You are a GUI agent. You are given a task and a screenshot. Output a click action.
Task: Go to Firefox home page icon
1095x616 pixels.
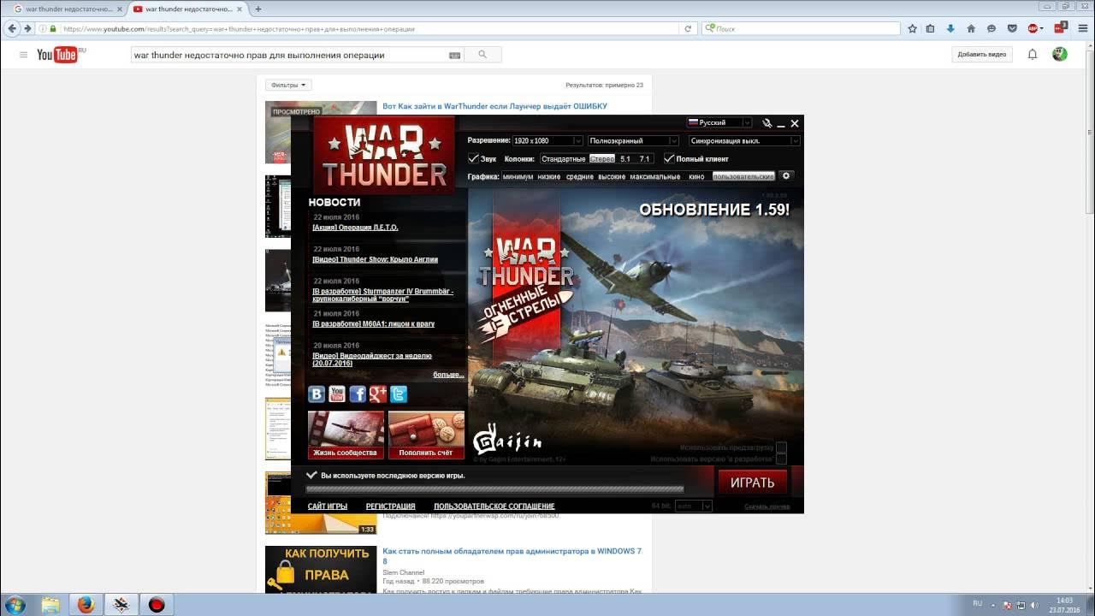(971, 28)
